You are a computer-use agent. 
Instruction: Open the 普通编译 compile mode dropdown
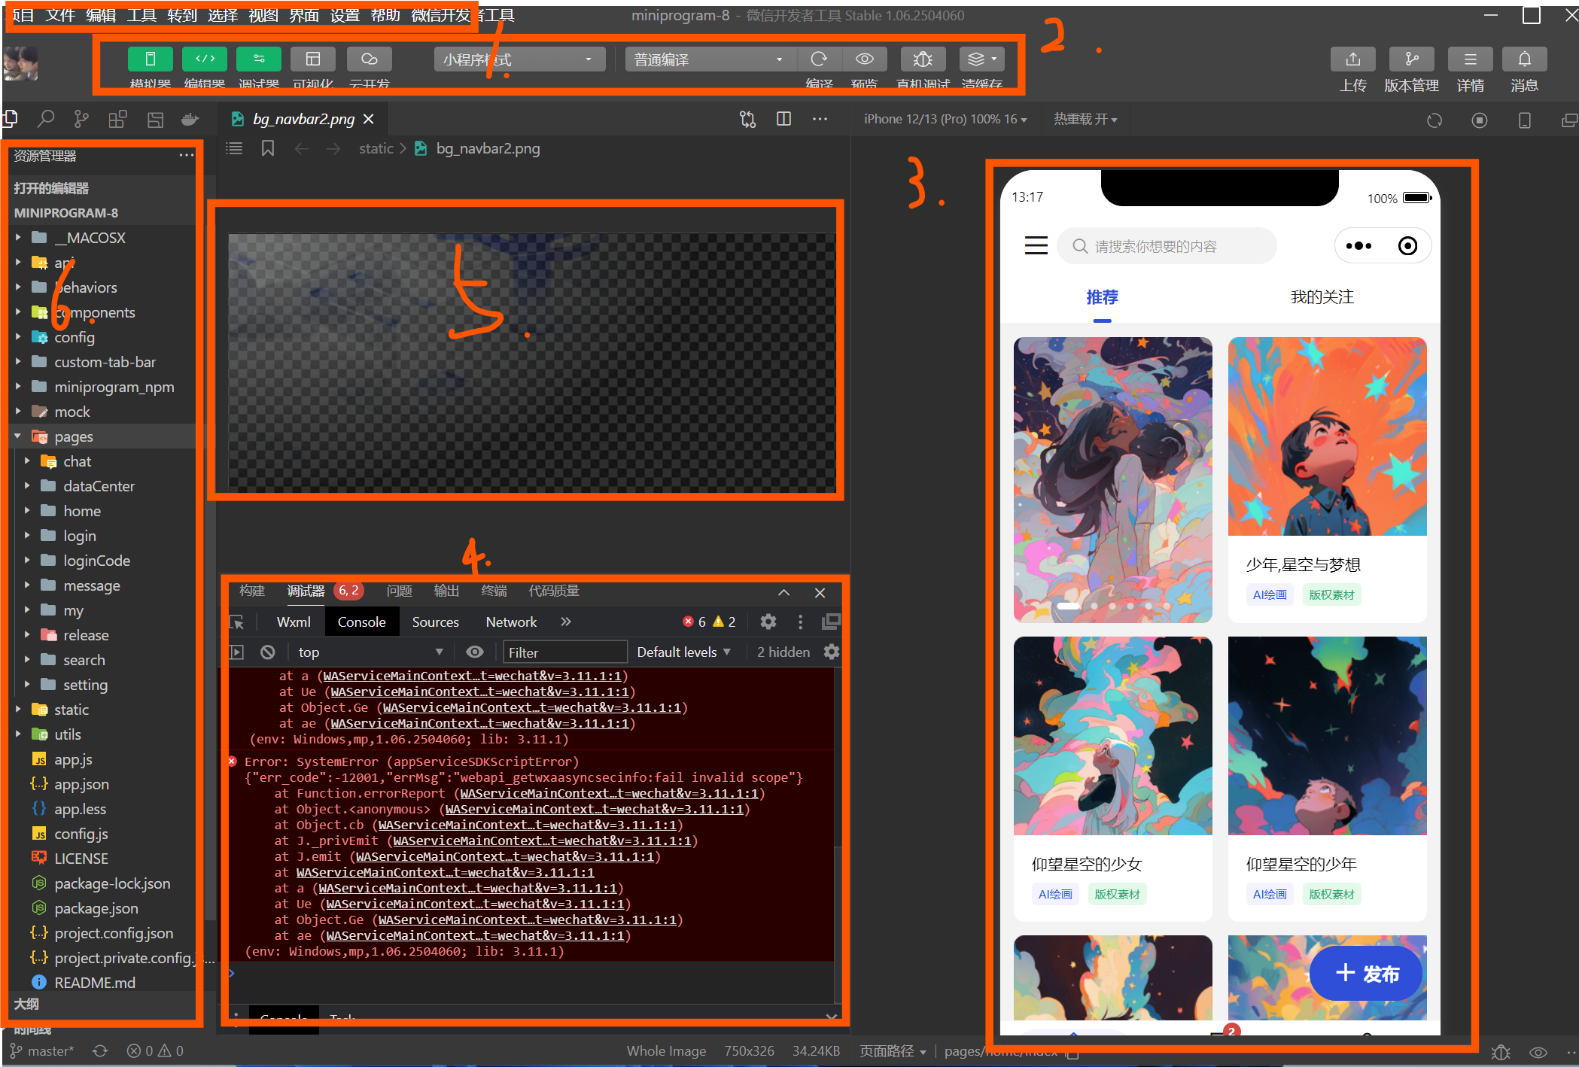pyautogui.click(x=709, y=59)
